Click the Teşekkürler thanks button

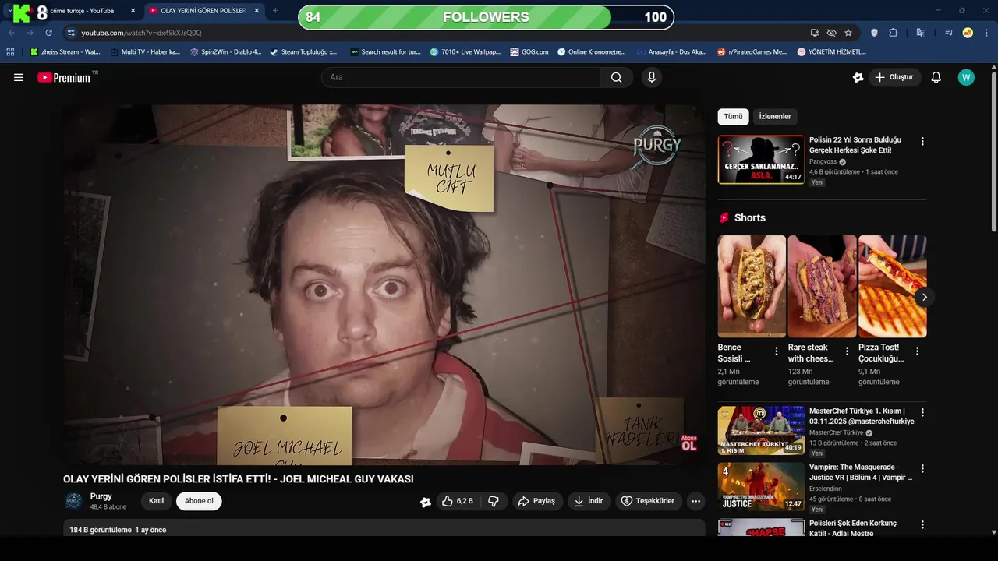[x=649, y=501]
